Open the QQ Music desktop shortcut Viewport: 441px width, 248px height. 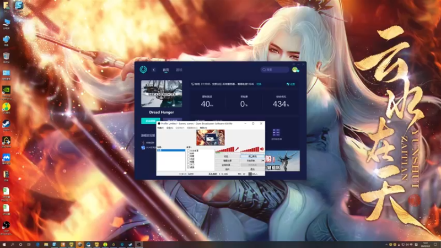click(6, 107)
